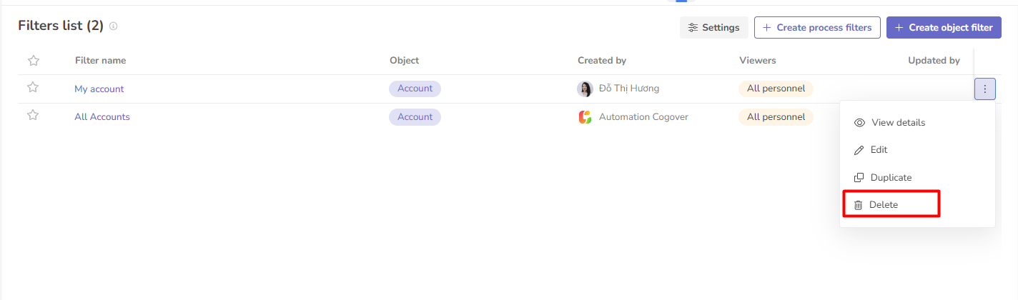Image resolution: width=1018 pixels, height=300 pixels.
Task: Star the All Accounts filter
Action: [x=32, y=116]
